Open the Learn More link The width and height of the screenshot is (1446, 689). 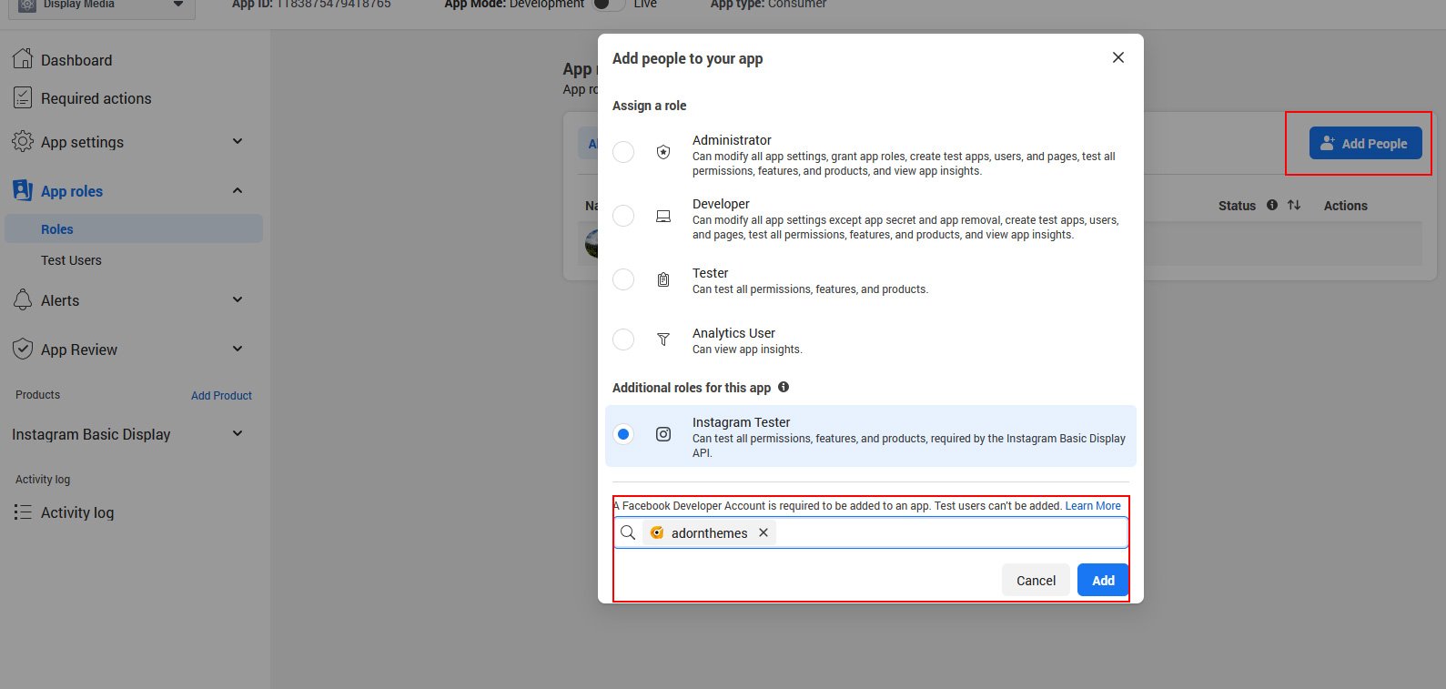(1093, 506)
